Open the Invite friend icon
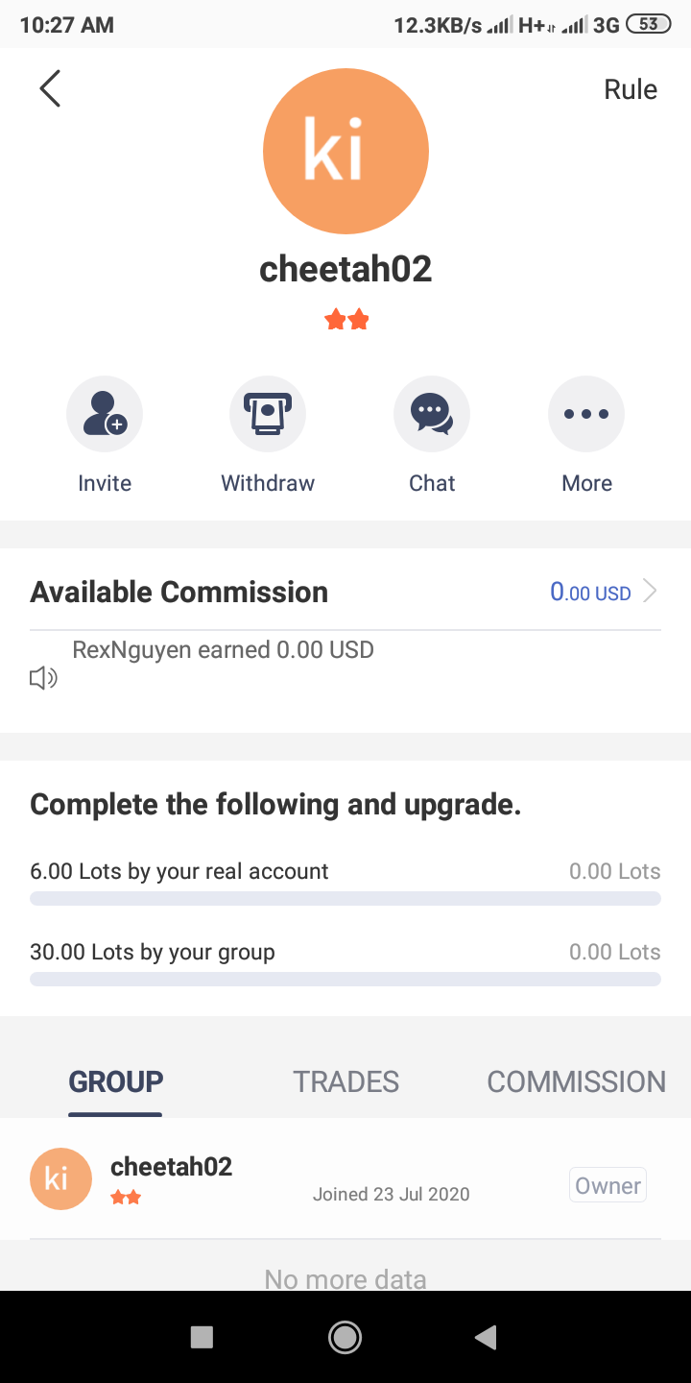 105,414
